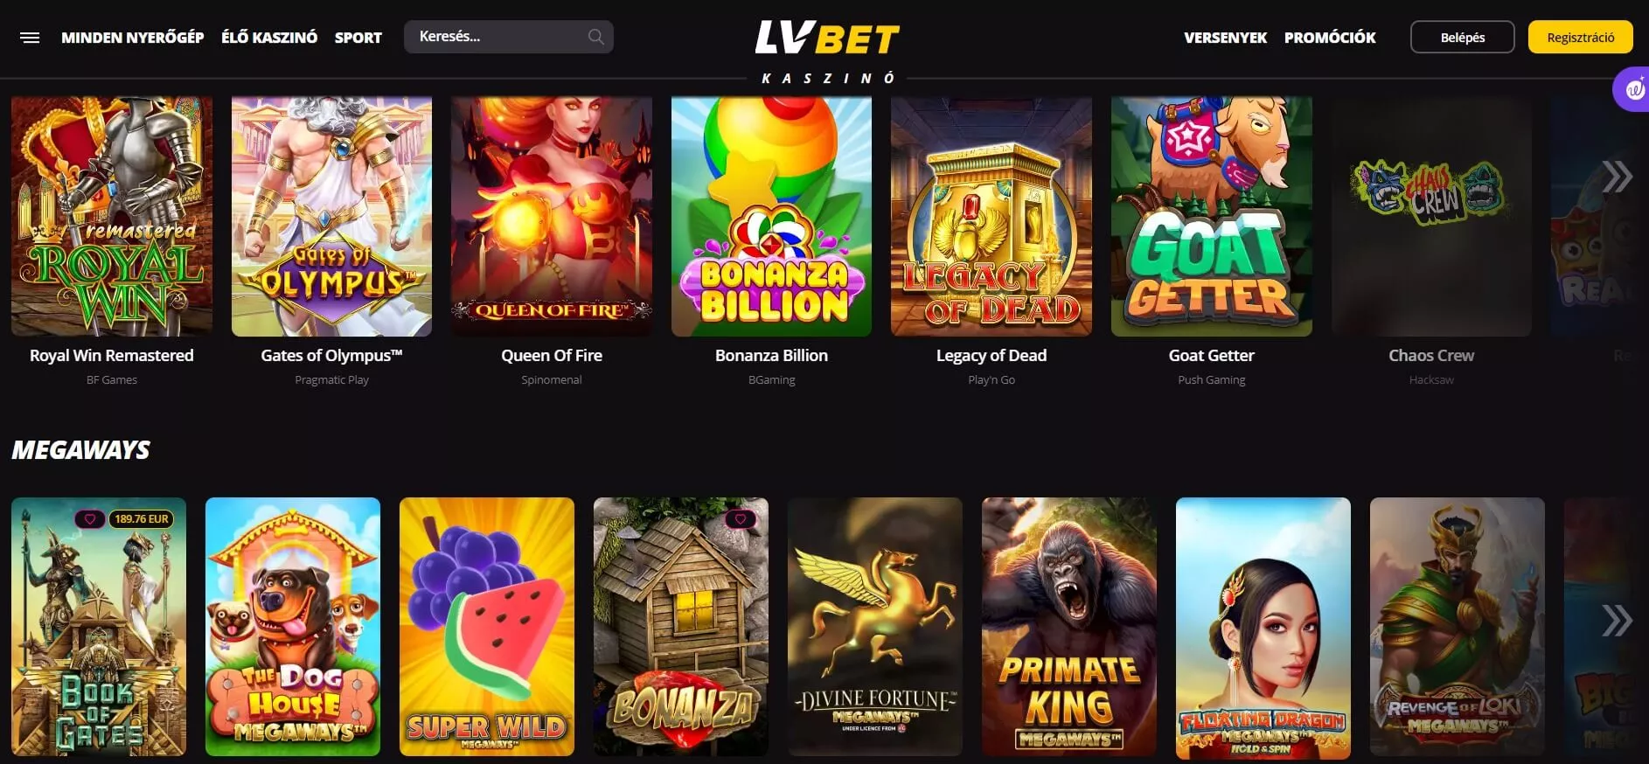Image resolution: width=1649 pixels, height=764 pixels.
Task: Open the Goat Getter game thumbnail
Action: pos(1211,216)
